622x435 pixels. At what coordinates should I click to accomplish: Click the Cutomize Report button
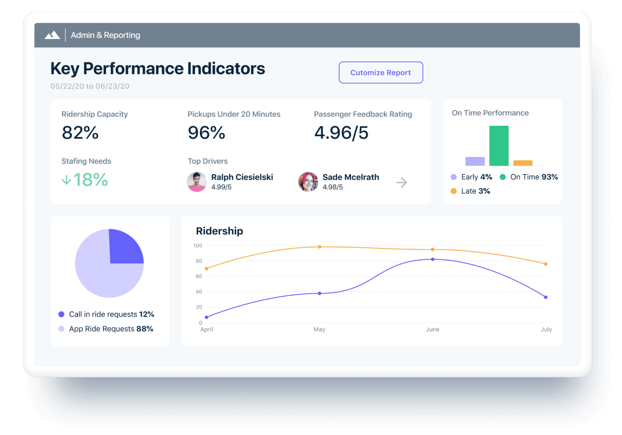(381, 72)
